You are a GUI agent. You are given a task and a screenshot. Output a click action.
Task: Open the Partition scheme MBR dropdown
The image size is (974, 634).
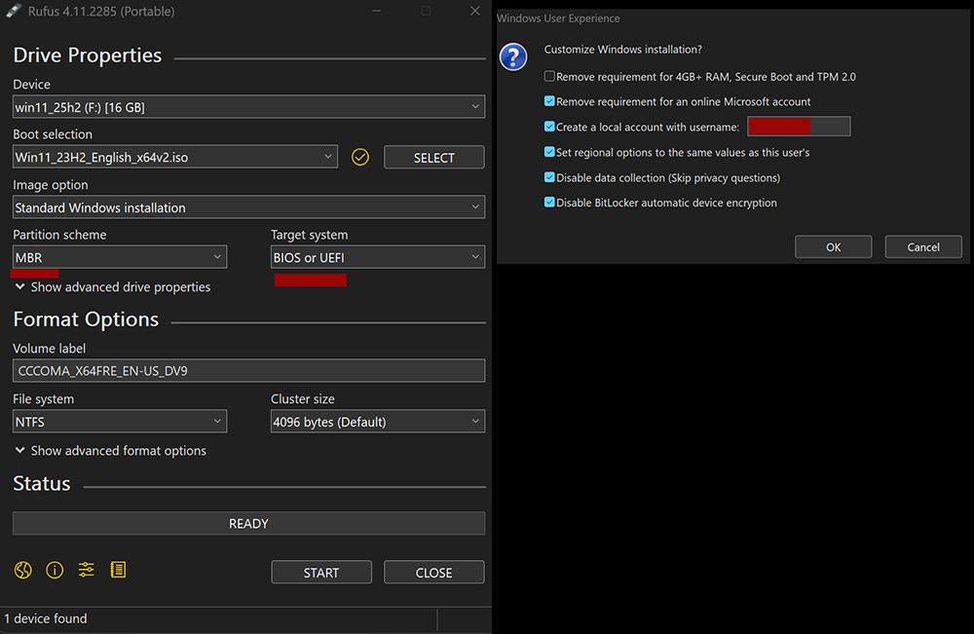pos(120,258)
